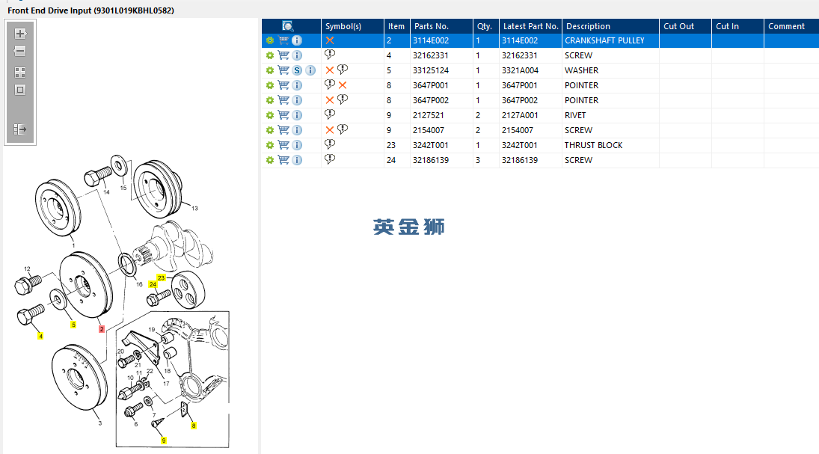Click the single-square fit-to-window icon
The width and height of the screenshot is (819, 454).
20,90
